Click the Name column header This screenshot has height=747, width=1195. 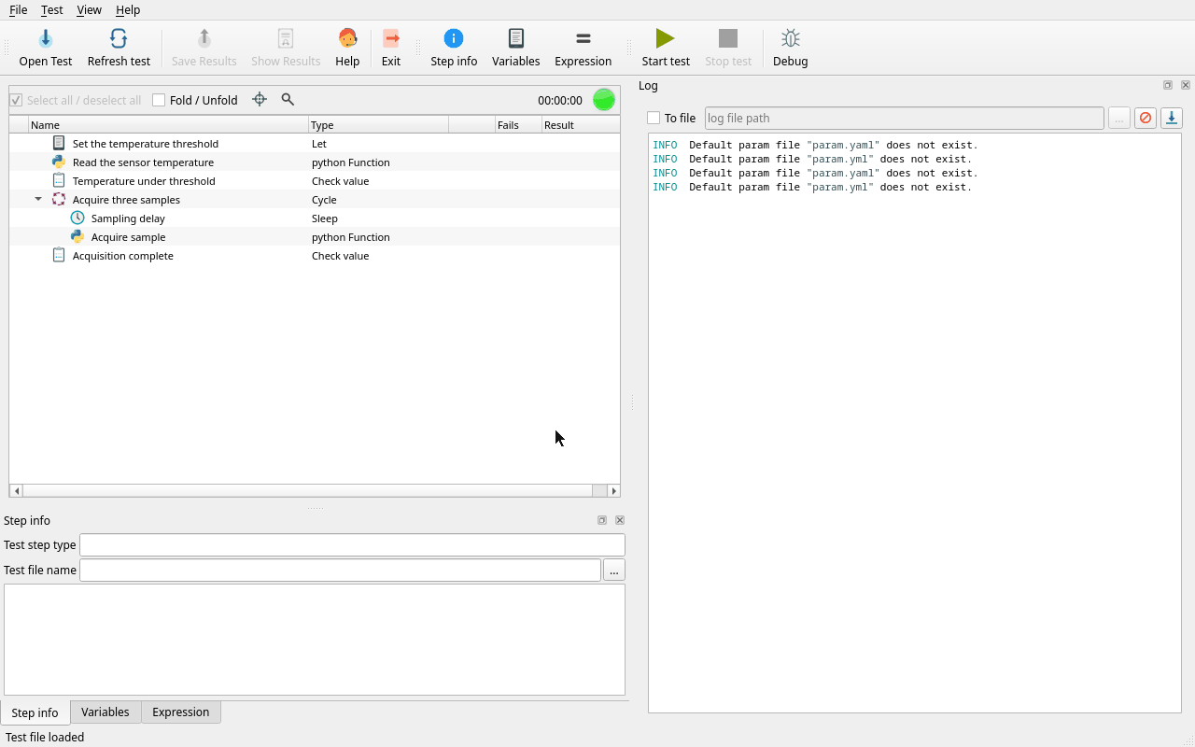[168, 124]
